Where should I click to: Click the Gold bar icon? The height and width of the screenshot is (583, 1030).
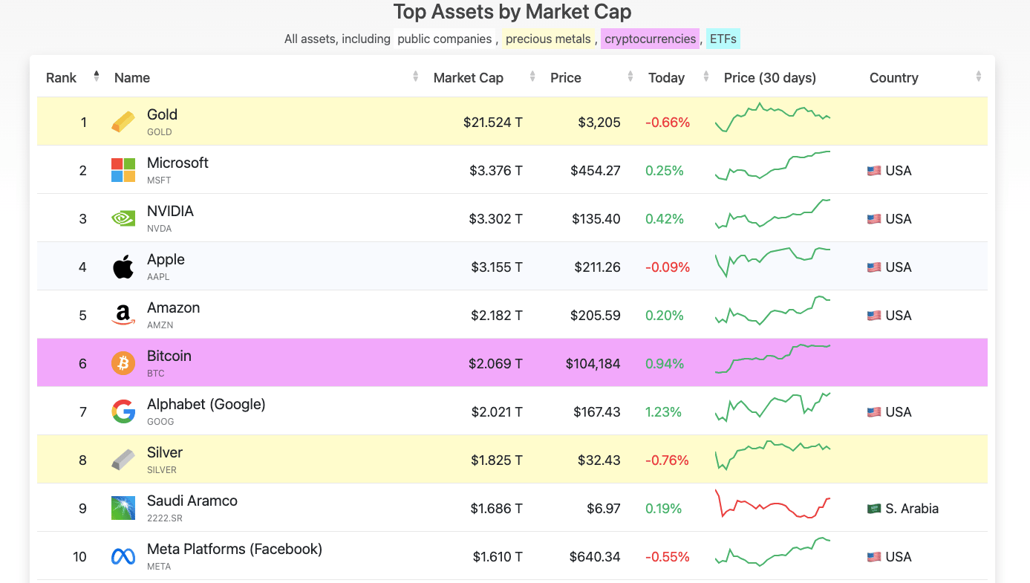(x=123, y=122)
